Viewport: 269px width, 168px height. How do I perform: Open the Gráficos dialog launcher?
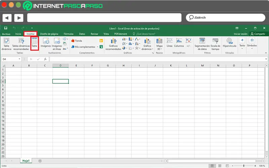pyautogui.click(x=153, y=53)
